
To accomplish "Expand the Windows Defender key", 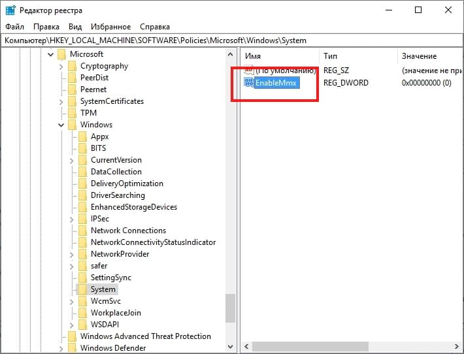I will coord(61,349).
